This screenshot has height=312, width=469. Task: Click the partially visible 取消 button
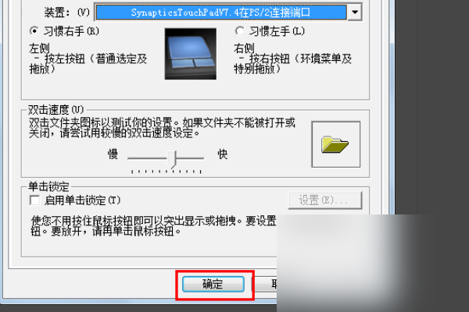(x=266, y=284)
